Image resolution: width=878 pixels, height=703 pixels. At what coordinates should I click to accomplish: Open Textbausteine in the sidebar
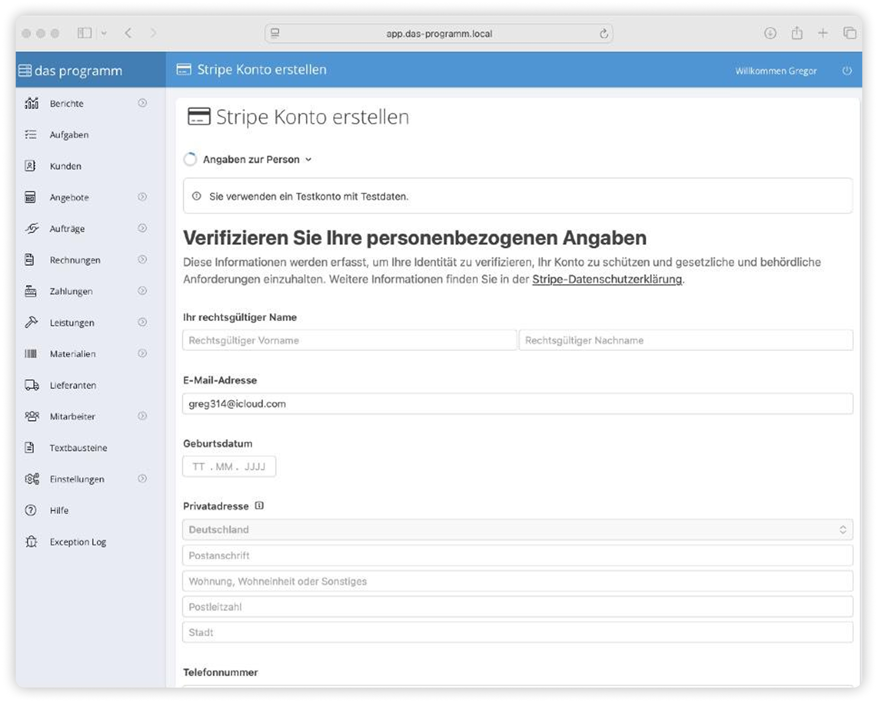78,448
